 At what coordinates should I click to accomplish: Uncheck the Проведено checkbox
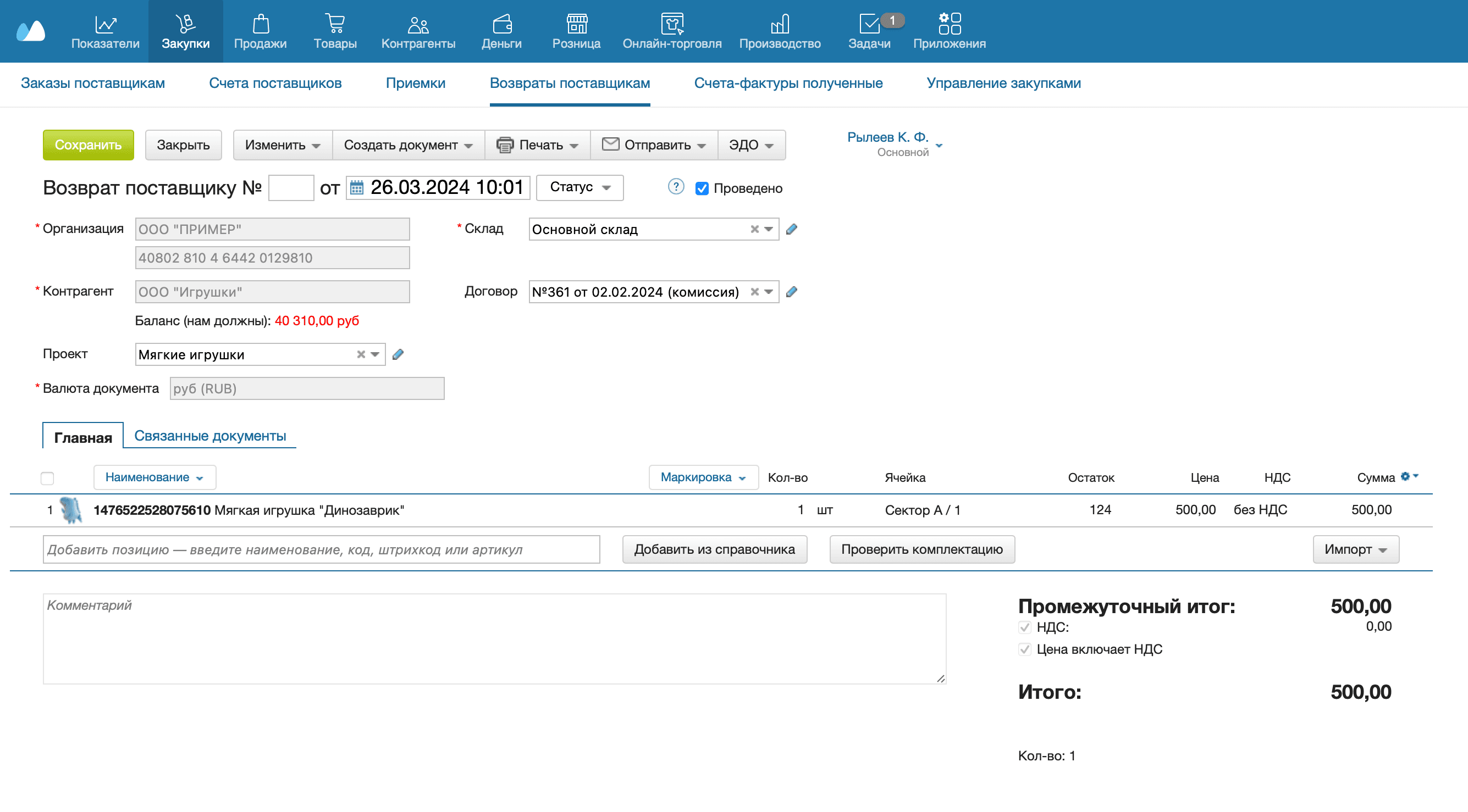tap(702, 188)
